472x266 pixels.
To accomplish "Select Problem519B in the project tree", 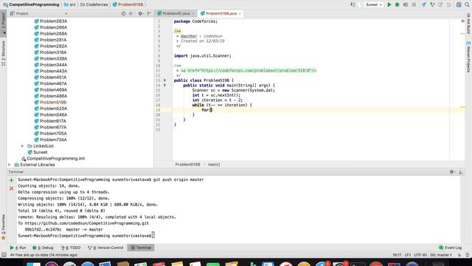I will [x=51, y=102].
